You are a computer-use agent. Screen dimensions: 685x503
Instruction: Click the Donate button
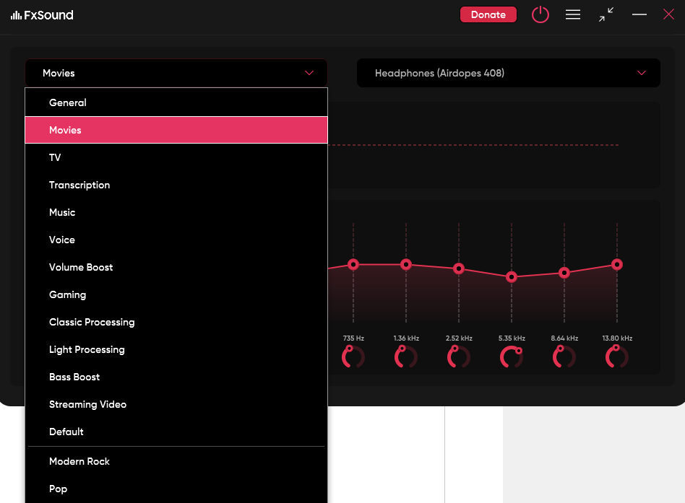click(488, 15)
